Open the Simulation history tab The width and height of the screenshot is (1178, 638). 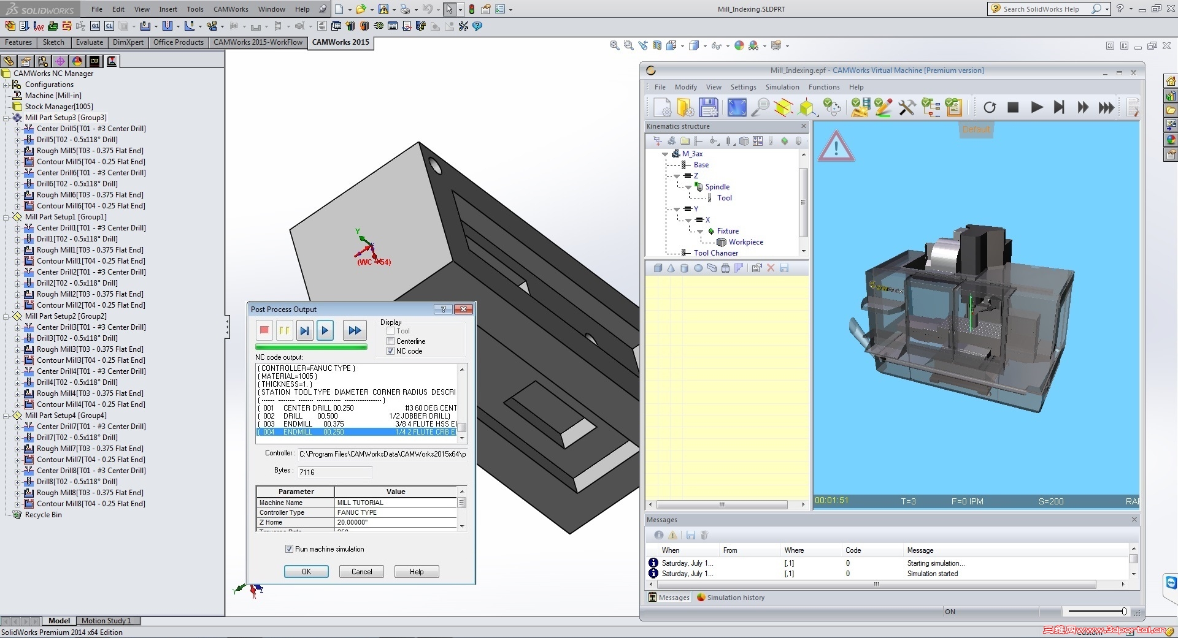[x=731, y=598]
